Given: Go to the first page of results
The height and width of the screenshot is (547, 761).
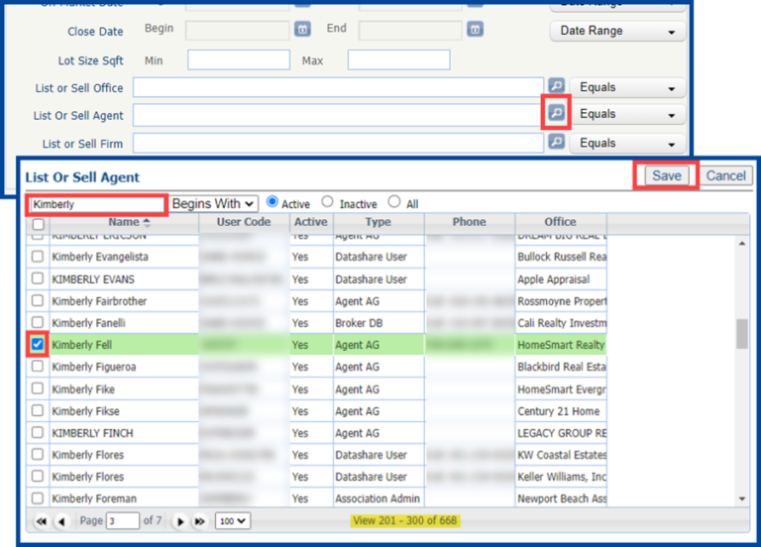Looking at the screenshot, I should click(x=42, y=521).
